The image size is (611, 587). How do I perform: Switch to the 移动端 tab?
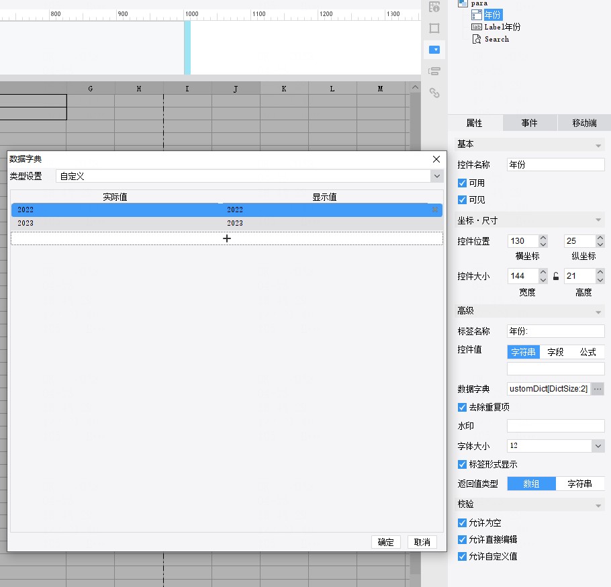(x=584, y=123)
